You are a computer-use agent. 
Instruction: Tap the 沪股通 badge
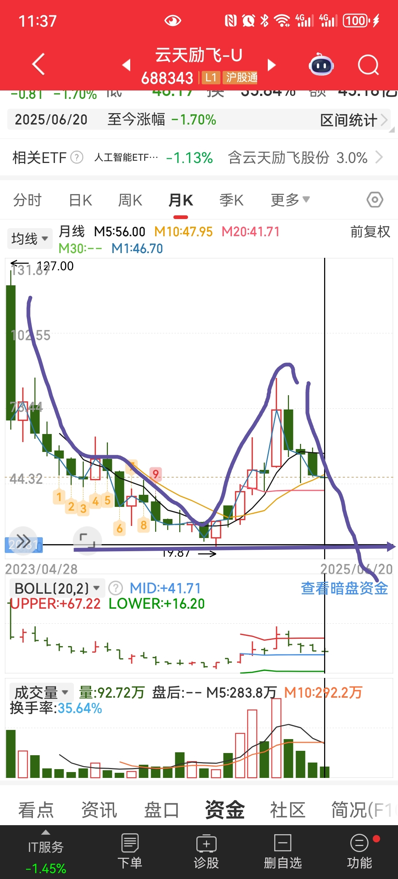pyautogui.click(x=240, y=78)
